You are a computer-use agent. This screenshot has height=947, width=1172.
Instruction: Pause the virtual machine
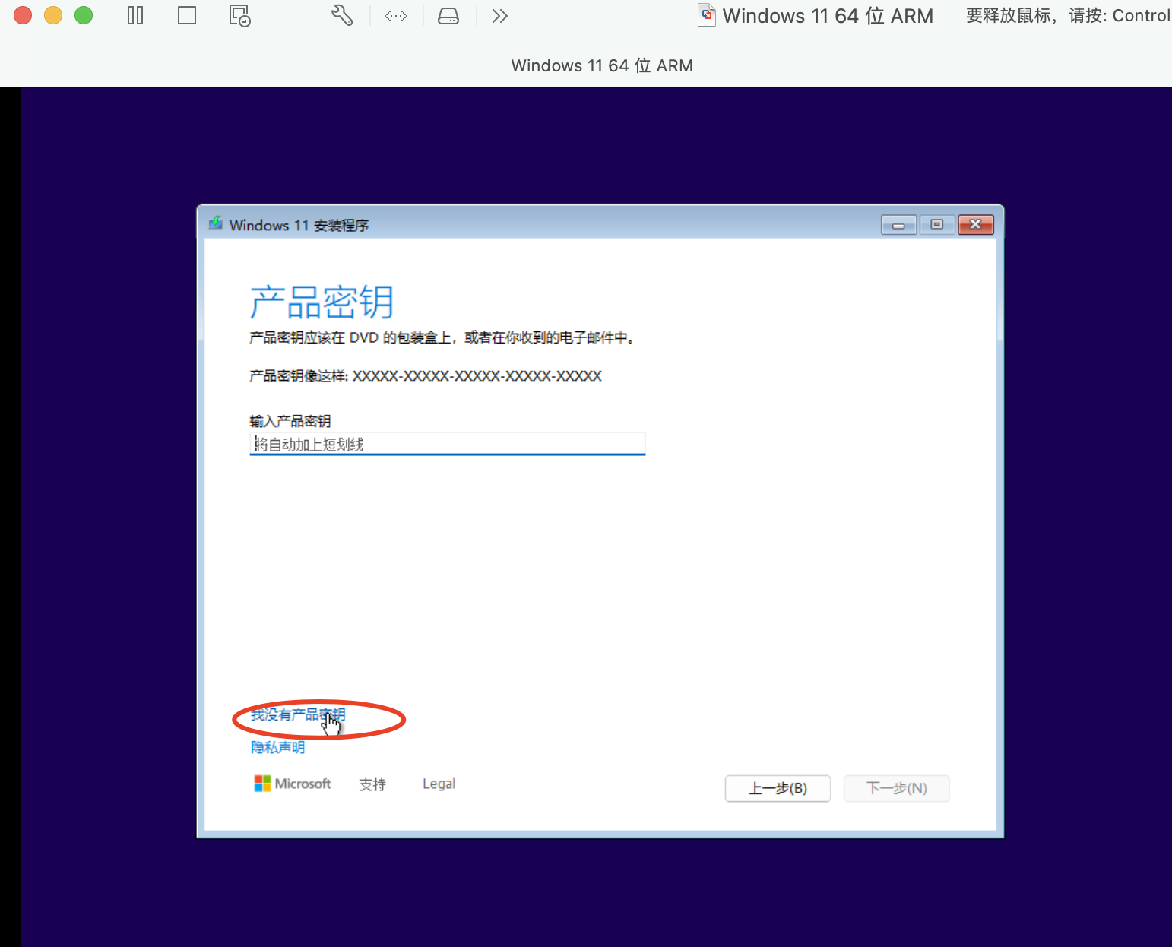135,15
